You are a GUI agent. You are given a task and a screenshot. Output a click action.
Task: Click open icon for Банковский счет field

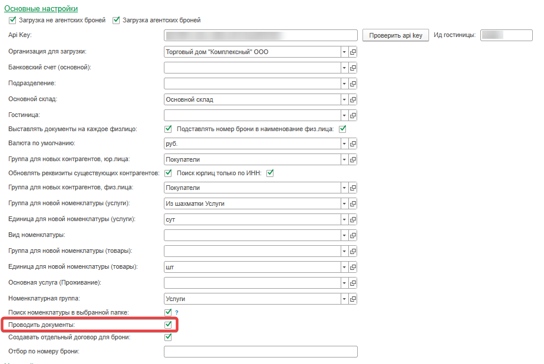pyautogui.click(x=354, y=68)
